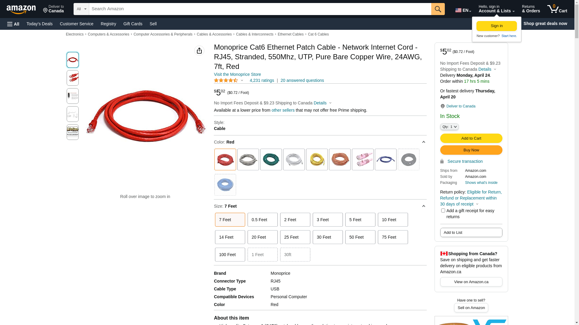This screenshot has width=579, height=325.
Task: Check the gift receipt checkbox
Action: [443, 211]
